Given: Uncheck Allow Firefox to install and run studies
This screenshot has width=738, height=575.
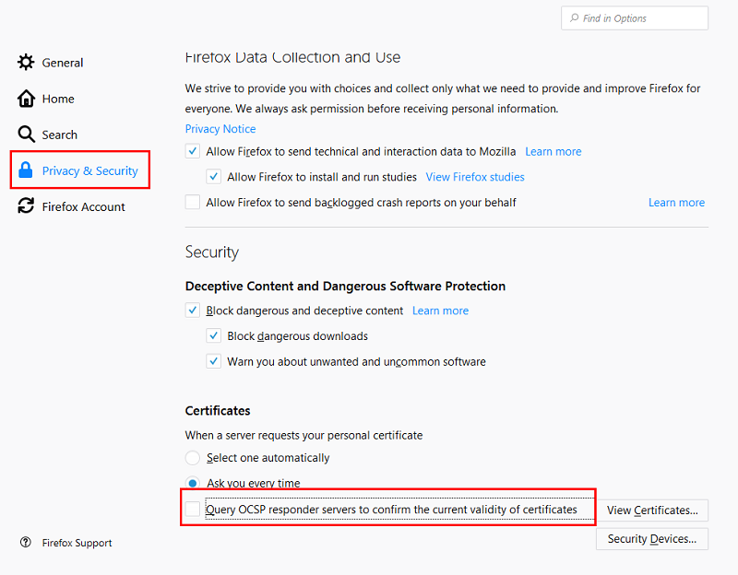Looking at the screenshot, I should coord(214,177).
